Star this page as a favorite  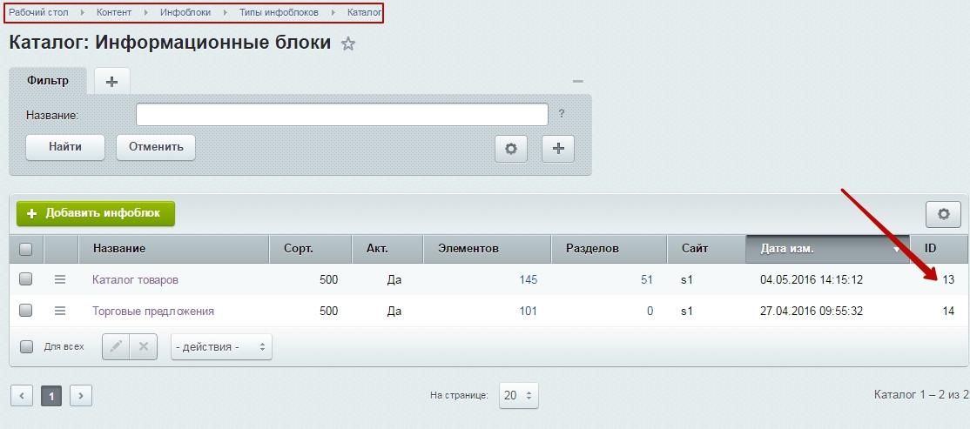point(348,44)
